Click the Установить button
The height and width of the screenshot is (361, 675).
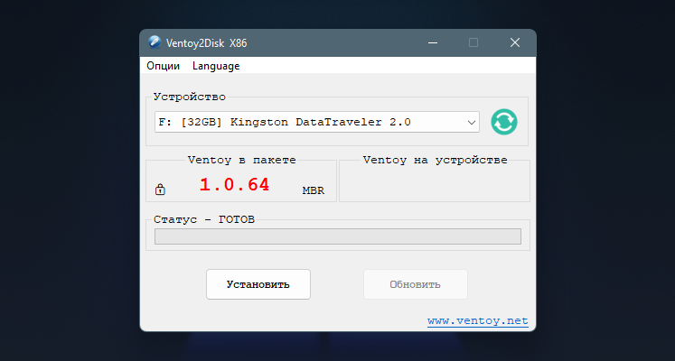click(x=258, y=284)
